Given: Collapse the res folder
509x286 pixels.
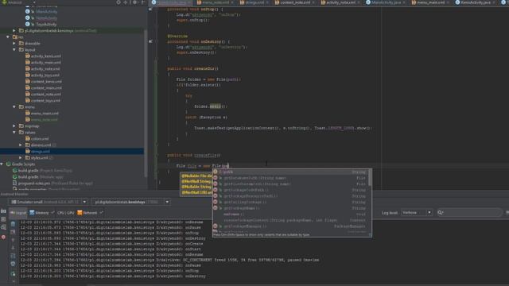Looking at the screenshot, I should point(8,37).
